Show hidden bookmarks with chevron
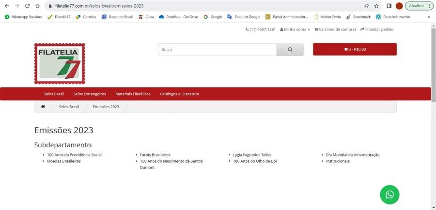436x210 pixels. 429,16
